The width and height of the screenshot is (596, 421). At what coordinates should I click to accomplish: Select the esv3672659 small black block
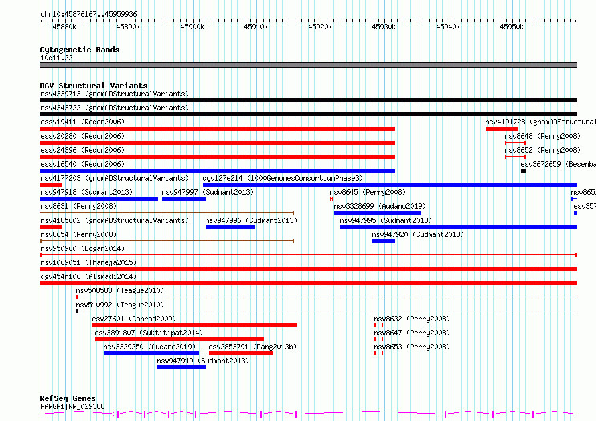pos(524,171)
